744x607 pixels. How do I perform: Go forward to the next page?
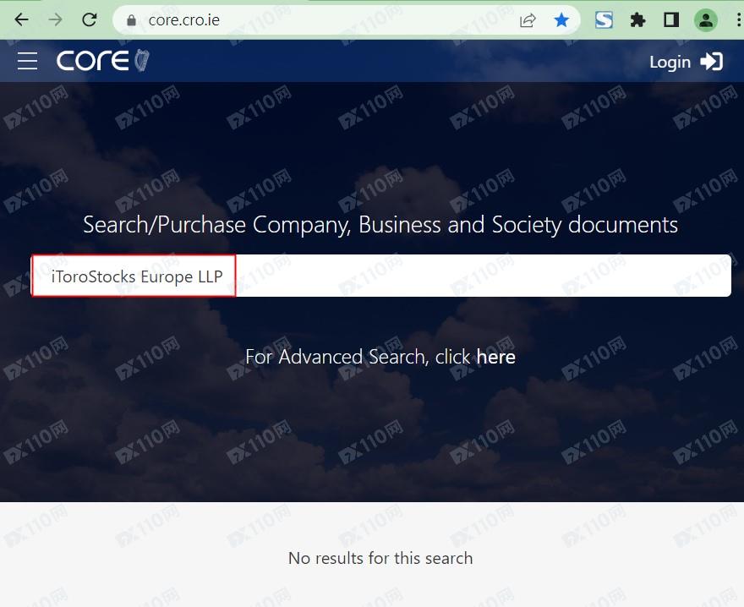[56, 20]
